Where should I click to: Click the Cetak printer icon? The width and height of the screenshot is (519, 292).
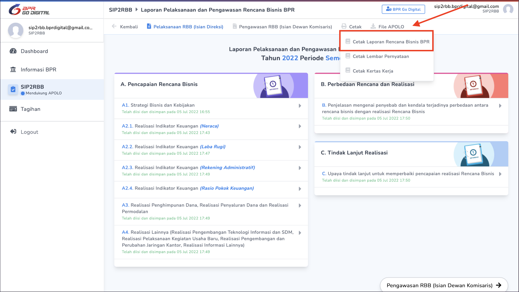[344, 26]
